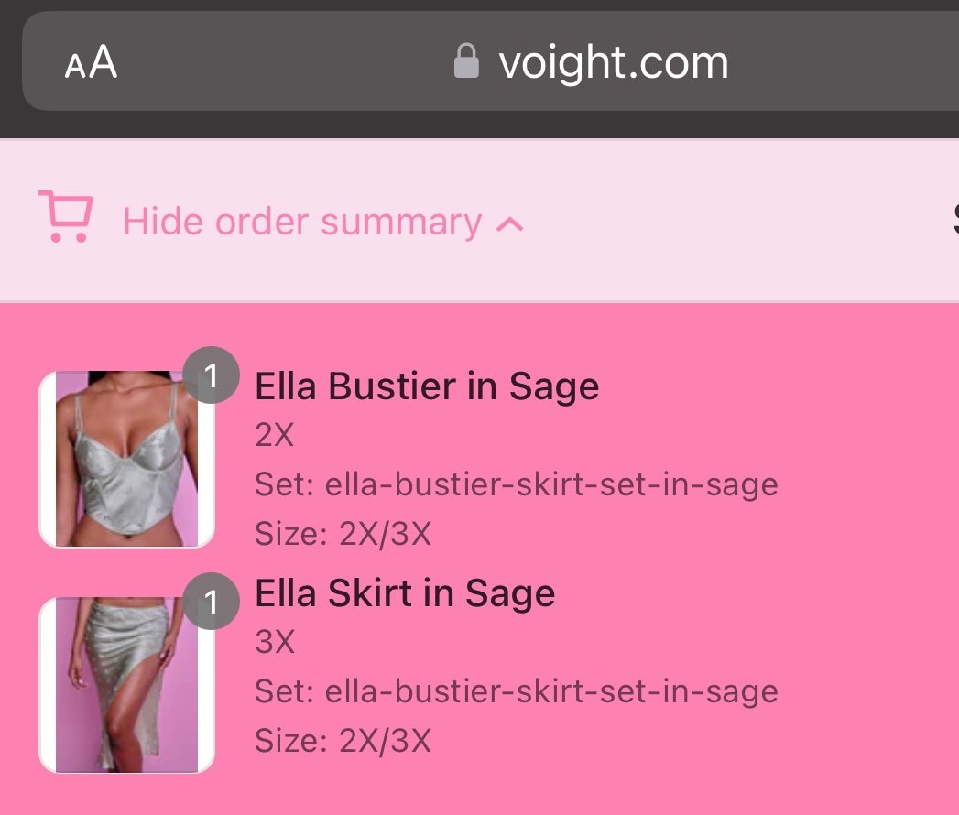Viewport: 959px width, 815px height.
Task: Open the Ella Bustier product thumbnail
Action: pos(126,459)
